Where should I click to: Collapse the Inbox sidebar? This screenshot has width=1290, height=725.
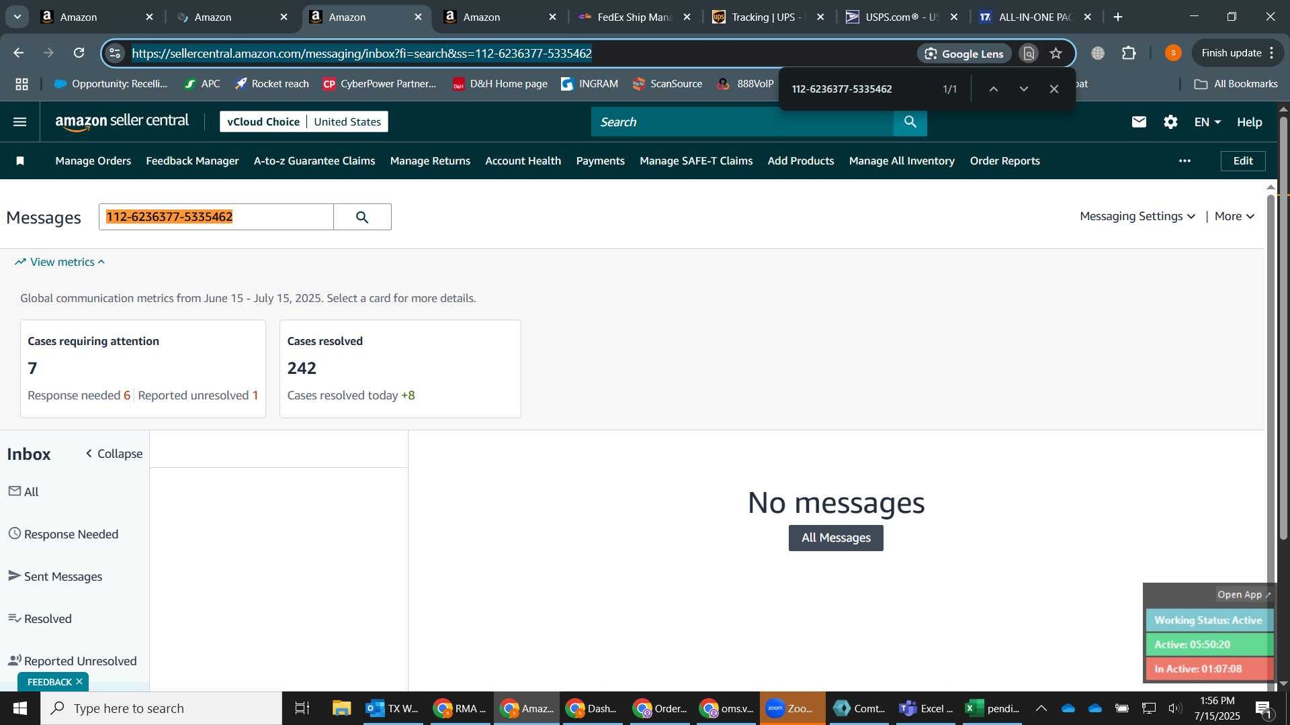(x=114, y=454)
